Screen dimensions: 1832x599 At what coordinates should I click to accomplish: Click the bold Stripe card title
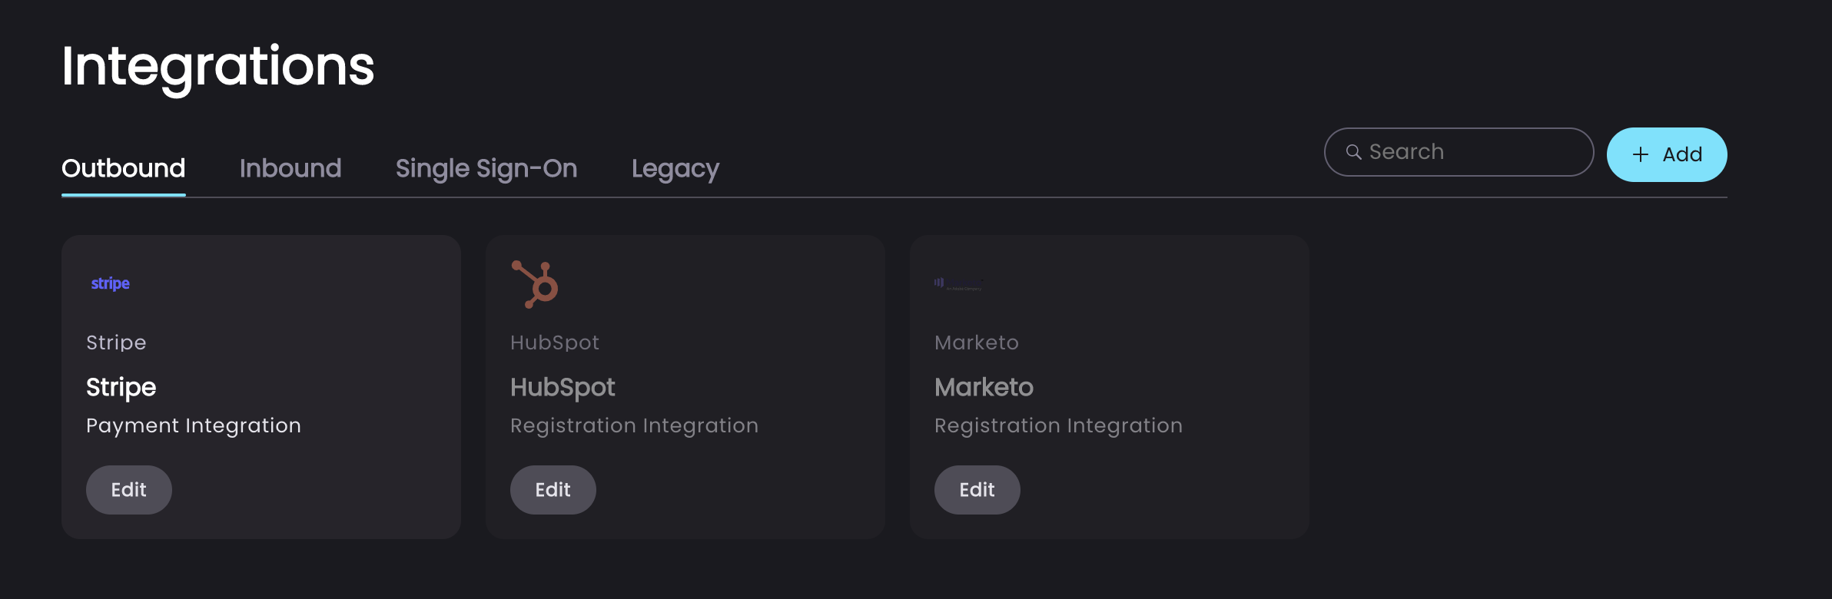tap(121, 387)
